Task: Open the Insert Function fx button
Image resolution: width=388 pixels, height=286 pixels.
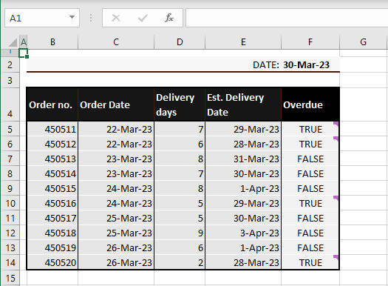Action: (x=169, y=18)
